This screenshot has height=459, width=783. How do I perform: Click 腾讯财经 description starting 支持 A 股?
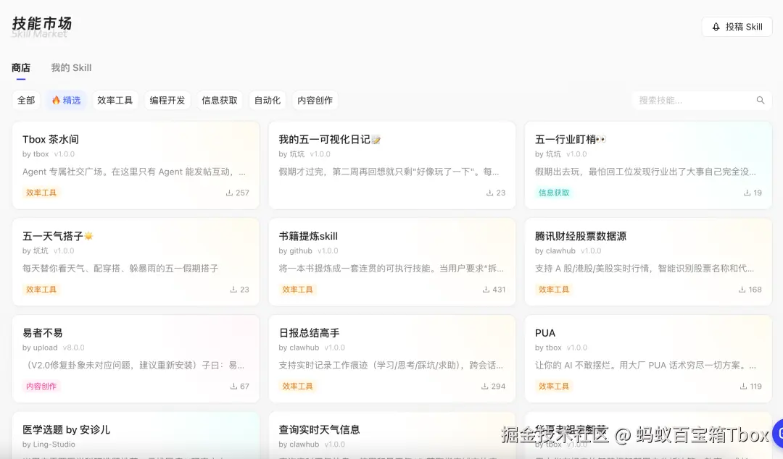645,269
